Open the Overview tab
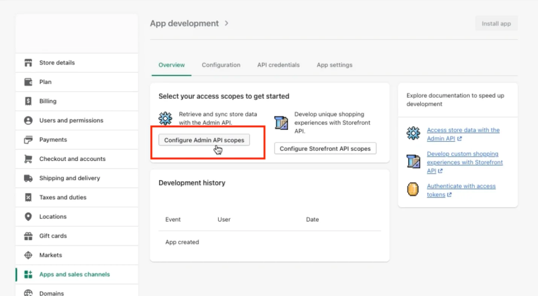The image size is (538, 296). (171, 65)
